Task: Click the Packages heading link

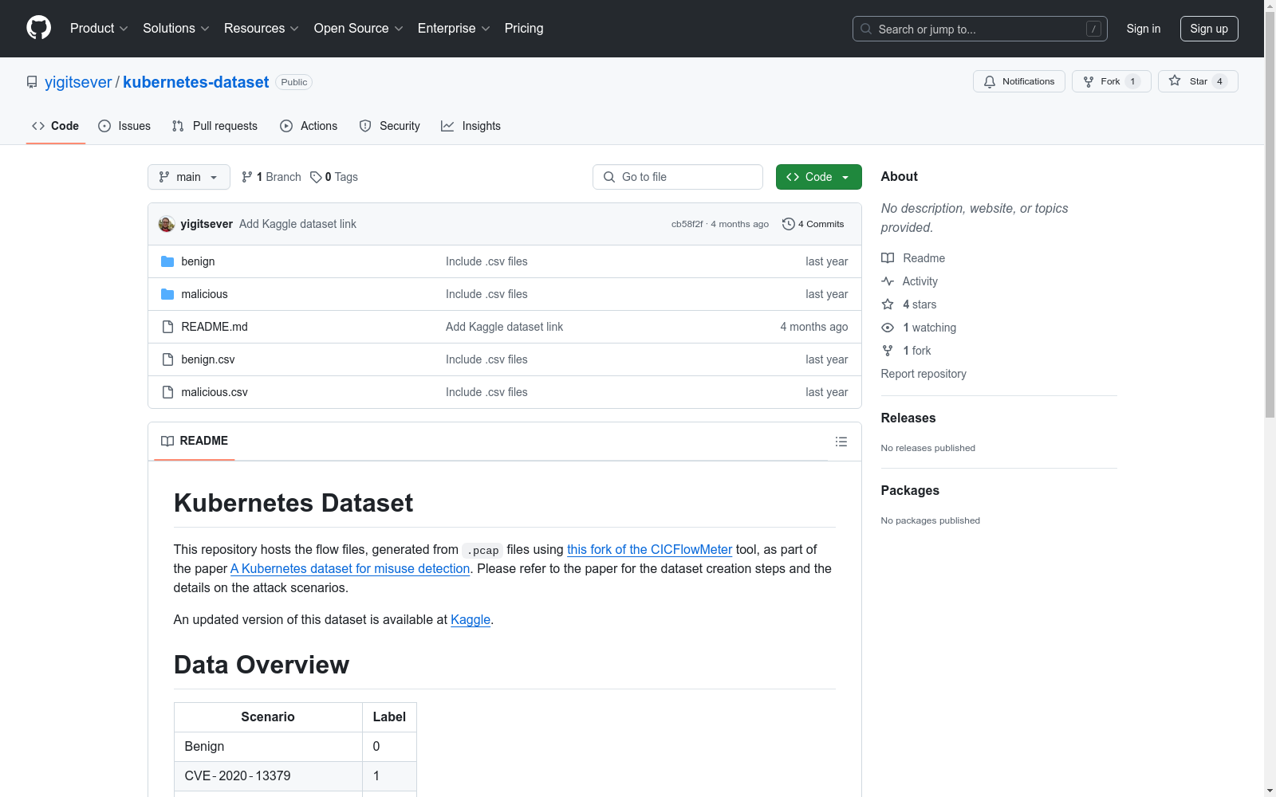Action: pos(910,490)
